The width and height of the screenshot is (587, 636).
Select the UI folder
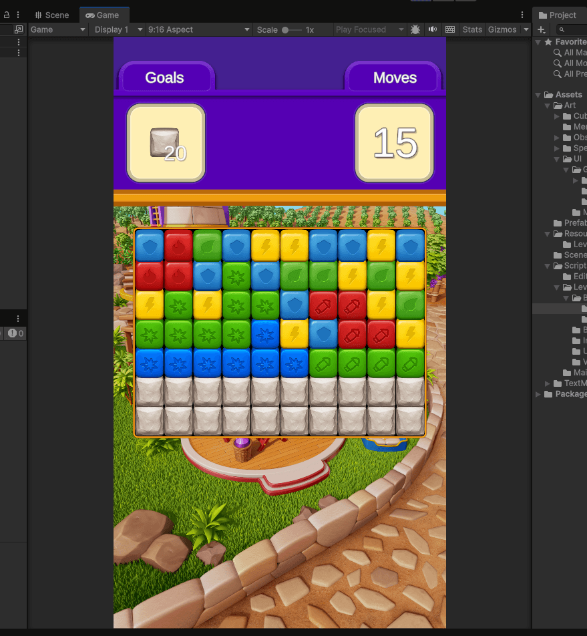[572, 158]
